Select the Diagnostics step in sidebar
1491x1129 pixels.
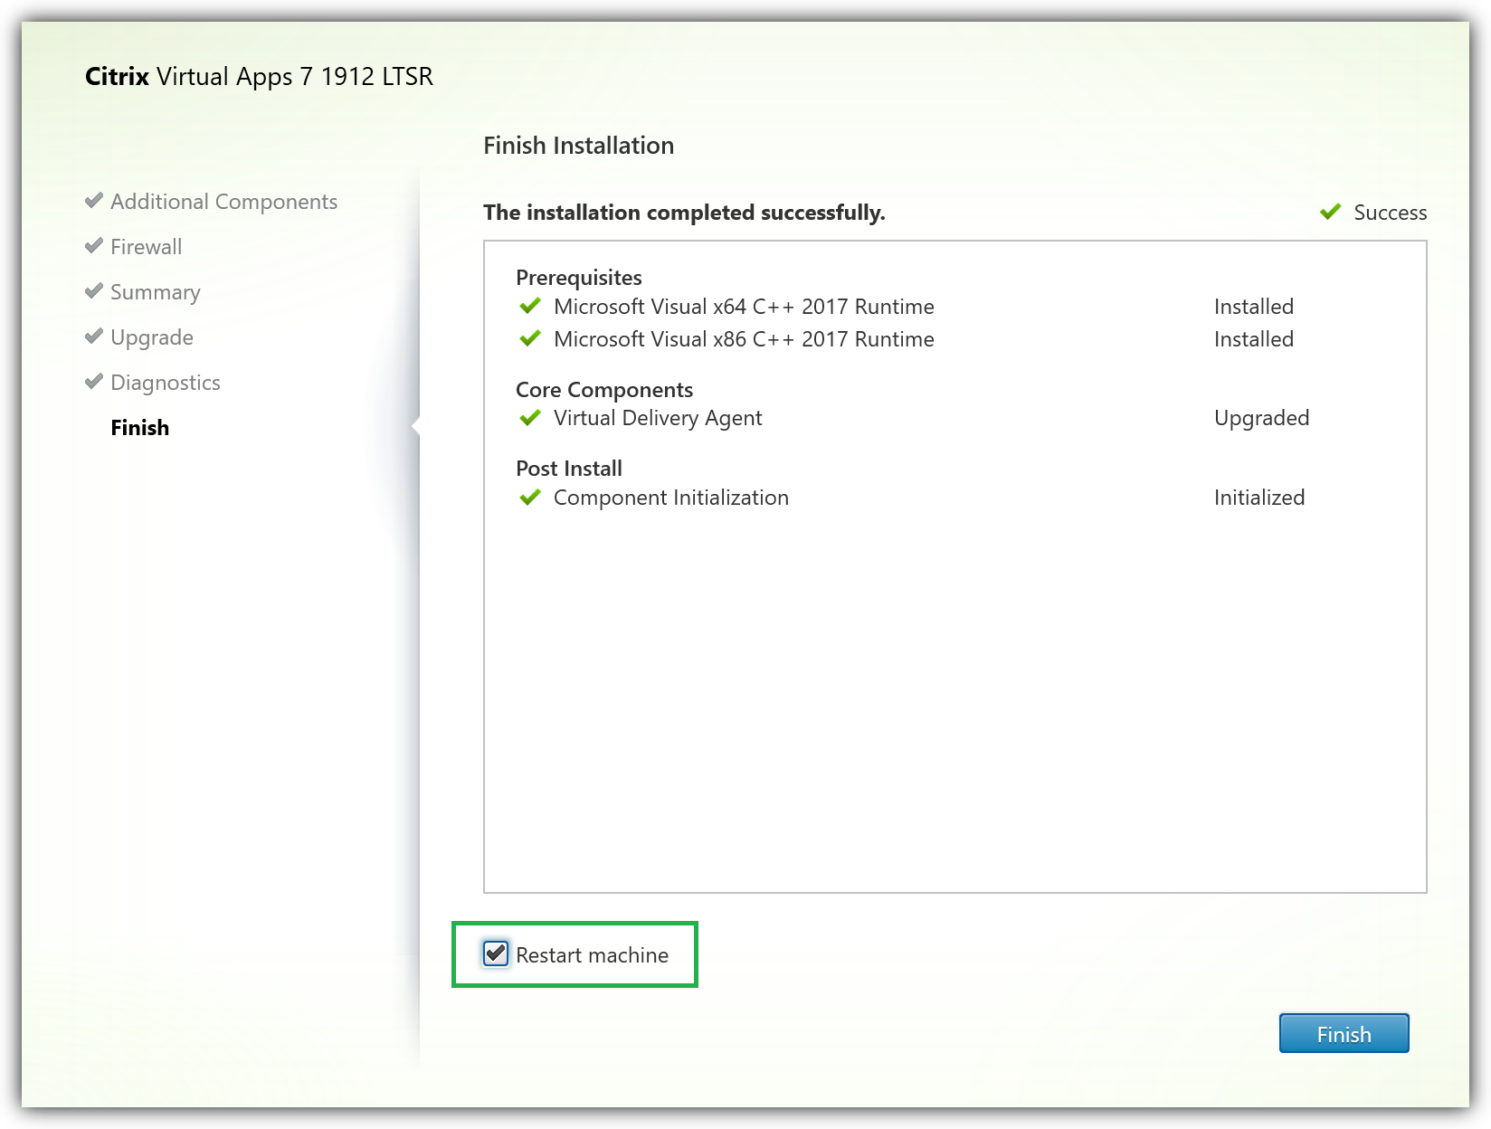coord(165,383)
